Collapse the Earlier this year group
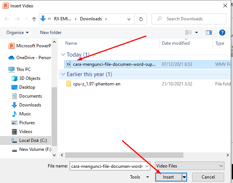 pyautogui.click(x=63, y=74)
